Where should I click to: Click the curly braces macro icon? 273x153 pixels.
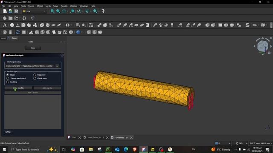pos(24,18)
